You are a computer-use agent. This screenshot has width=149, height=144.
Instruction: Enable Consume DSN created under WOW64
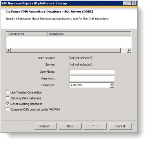pyautogui.click(x=7, y=109)
